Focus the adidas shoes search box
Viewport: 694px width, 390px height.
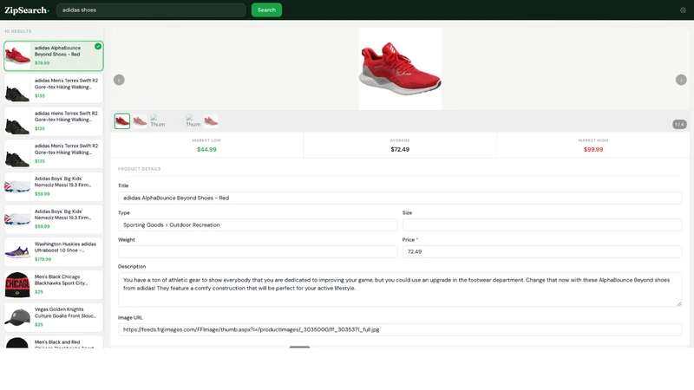[x=151, y=10]
